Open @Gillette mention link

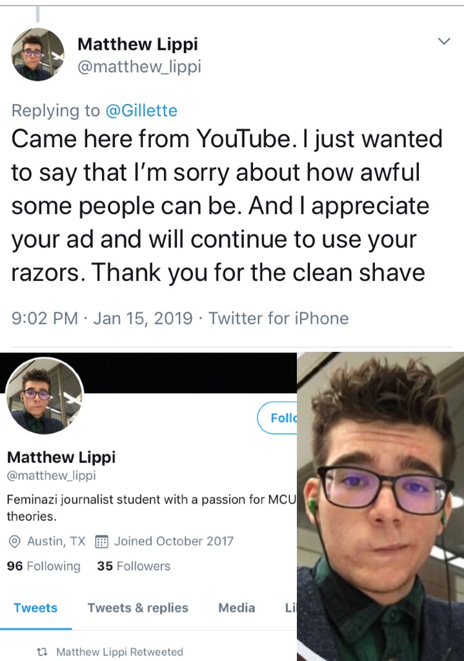pyautogui.click(x=141, y=111)
